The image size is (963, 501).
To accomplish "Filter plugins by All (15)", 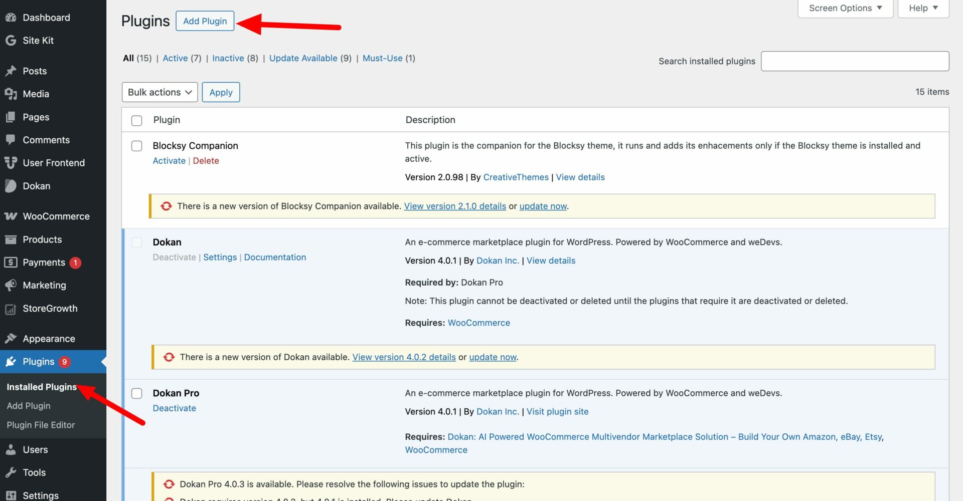I will 137,58.
